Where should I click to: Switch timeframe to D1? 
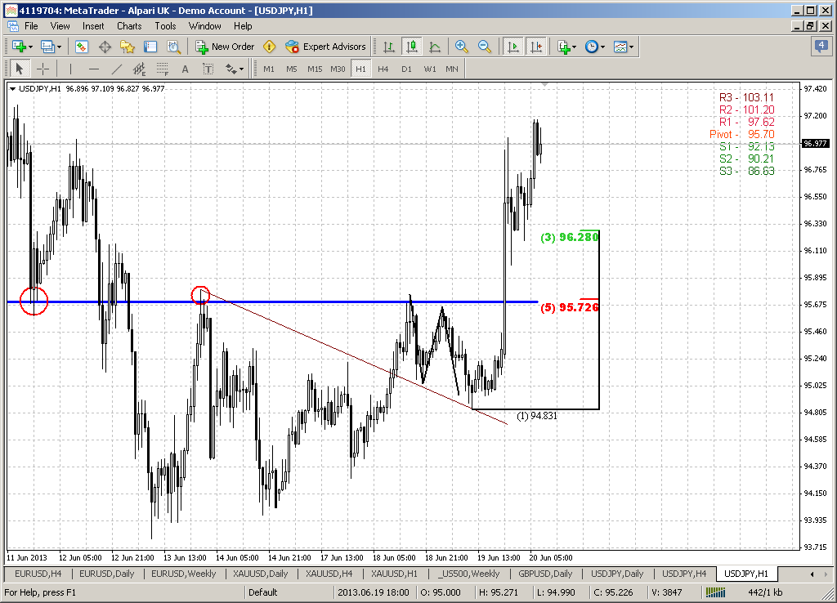click(x=406, y=69)
